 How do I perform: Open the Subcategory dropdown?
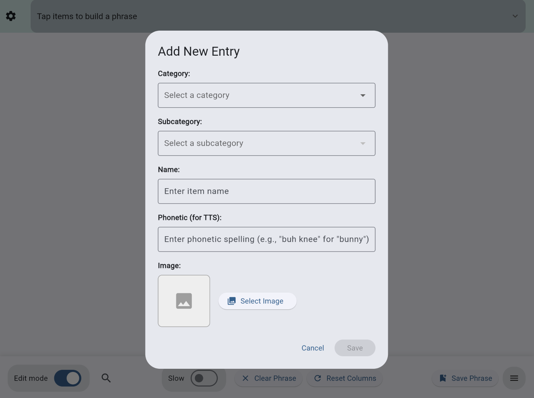tap(266, 143)
